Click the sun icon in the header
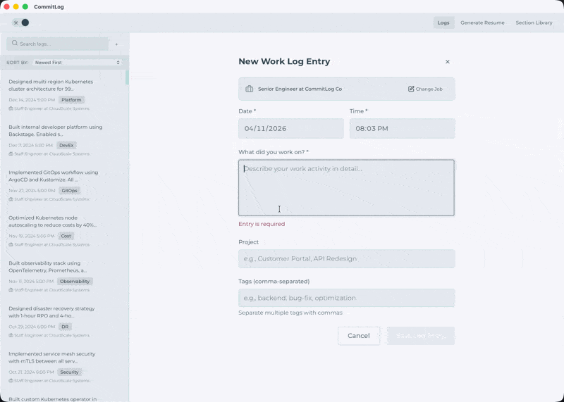 [16, 23]
